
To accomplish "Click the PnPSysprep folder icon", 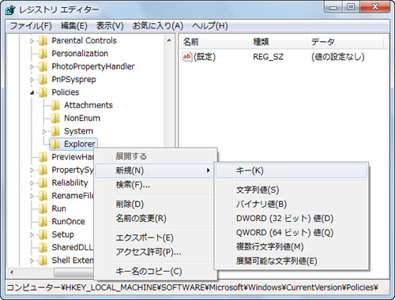I will (43, 80).
